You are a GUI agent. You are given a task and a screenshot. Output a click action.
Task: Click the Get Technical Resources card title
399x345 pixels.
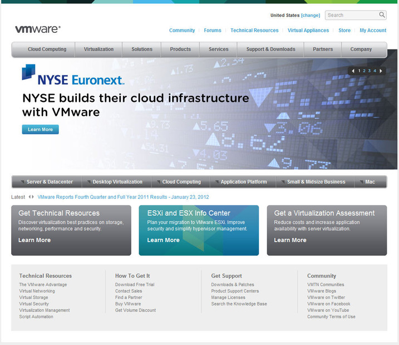[59, 213]
